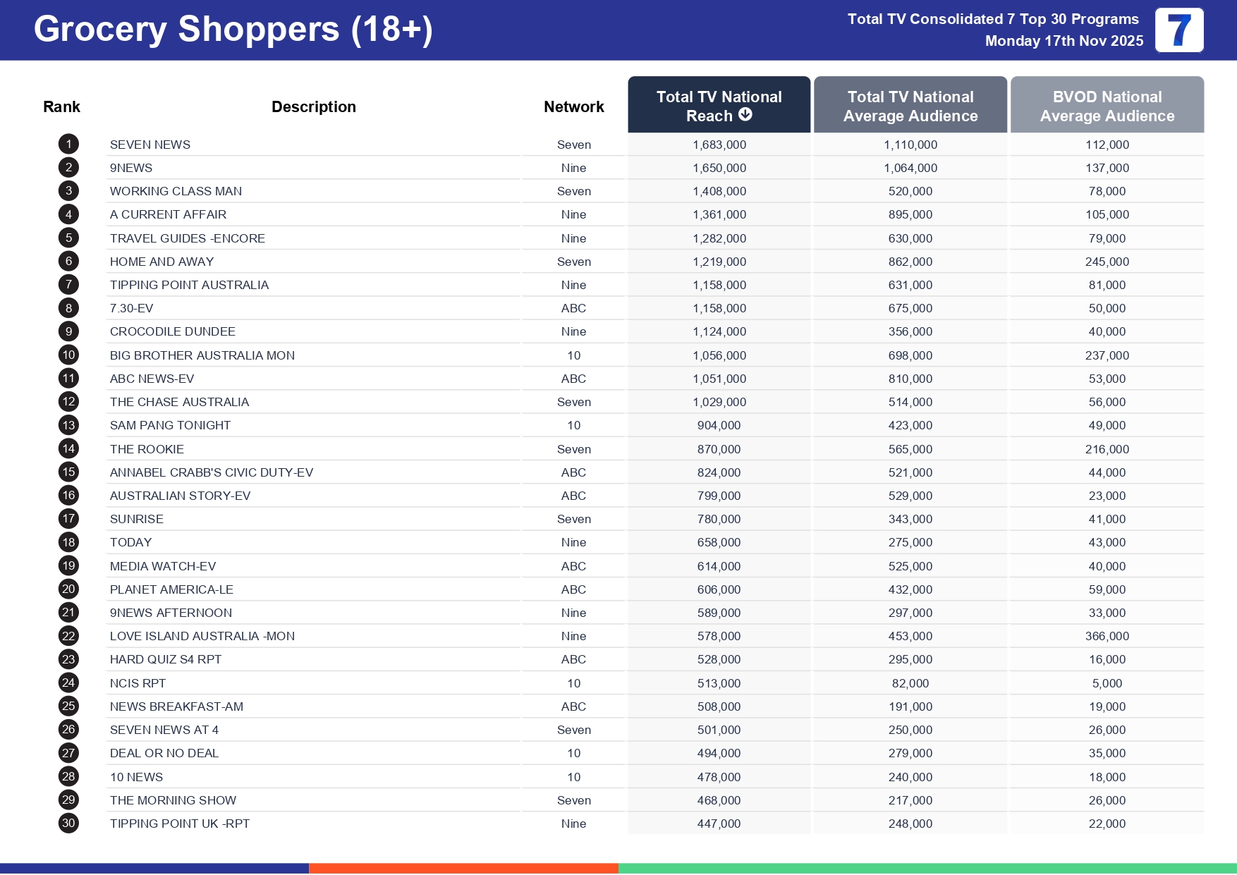This screenshot has height=875, width=1237.
Task: Select BVOD National Average Audience column header
Action: pyautogui.click(x=1107, y=106)
